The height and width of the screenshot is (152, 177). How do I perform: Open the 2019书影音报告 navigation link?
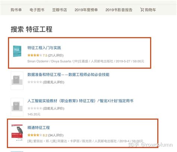(119, 10)
